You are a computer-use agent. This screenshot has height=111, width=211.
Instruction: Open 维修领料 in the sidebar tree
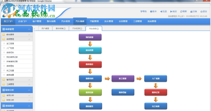tap(17, 52)
